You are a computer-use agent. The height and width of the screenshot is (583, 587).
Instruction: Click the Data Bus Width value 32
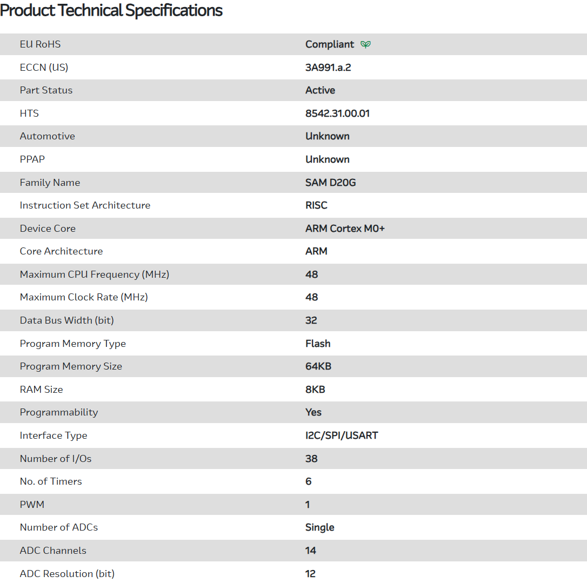(x=311, y=320)
